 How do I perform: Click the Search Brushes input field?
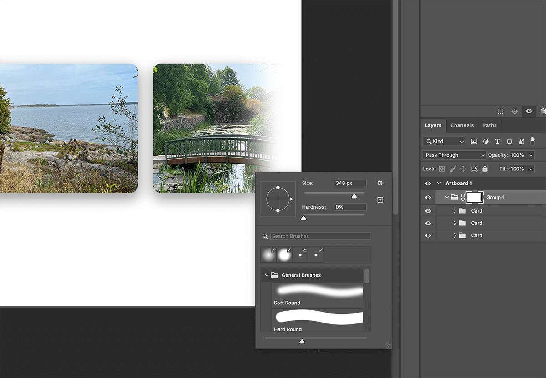(x=320, y=236)
